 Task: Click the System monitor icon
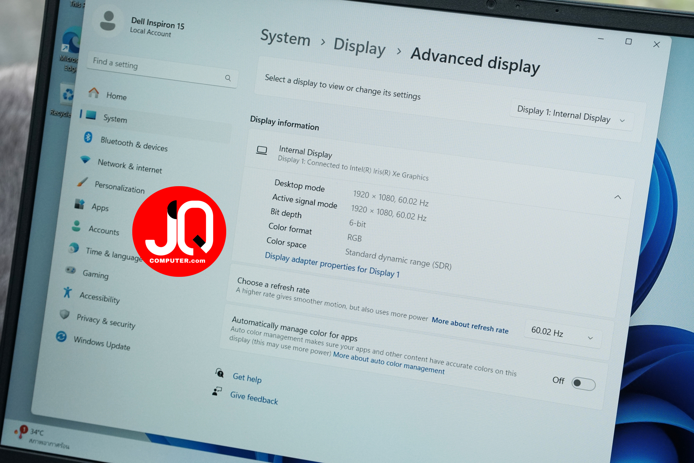(91, 115)
